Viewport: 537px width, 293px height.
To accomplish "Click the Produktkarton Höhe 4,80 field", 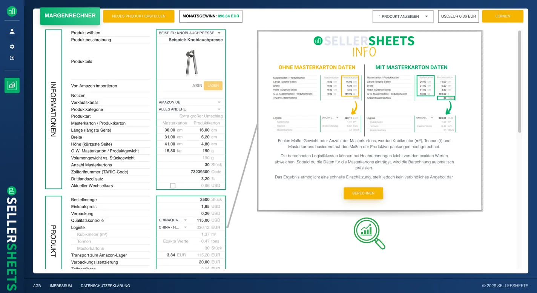I will pos(206,144).
